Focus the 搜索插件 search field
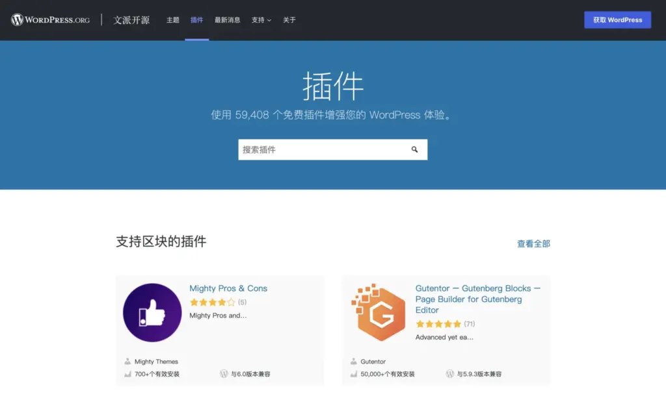 (x=322, y=149)
